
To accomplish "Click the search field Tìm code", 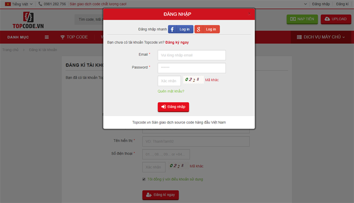I will pos(89,20).
